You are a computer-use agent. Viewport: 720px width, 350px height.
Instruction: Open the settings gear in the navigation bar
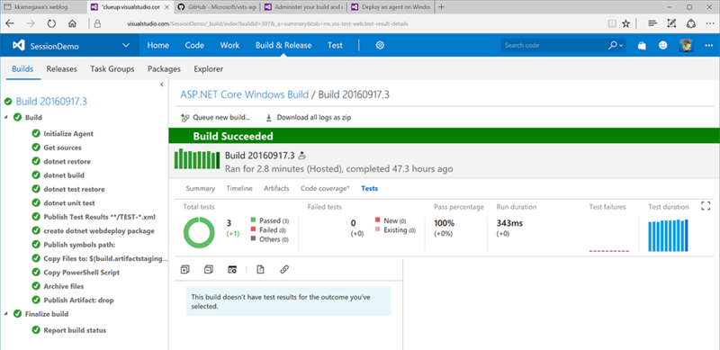click(x=380, y=46)
